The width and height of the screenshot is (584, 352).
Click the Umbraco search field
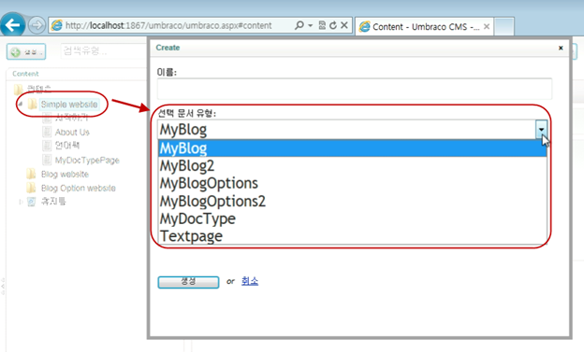pos(104,51)
